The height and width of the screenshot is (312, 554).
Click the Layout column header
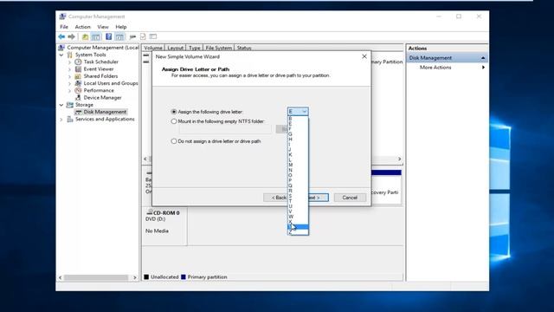coord(175,48)
